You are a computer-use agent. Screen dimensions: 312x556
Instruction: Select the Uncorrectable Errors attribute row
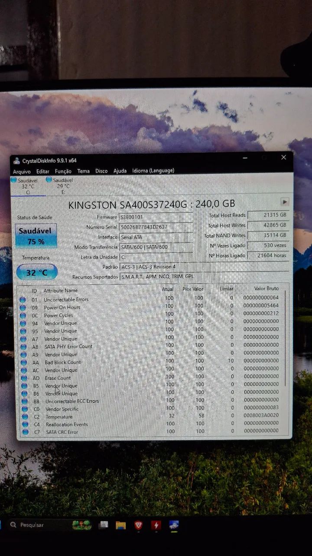click(151, 299)
